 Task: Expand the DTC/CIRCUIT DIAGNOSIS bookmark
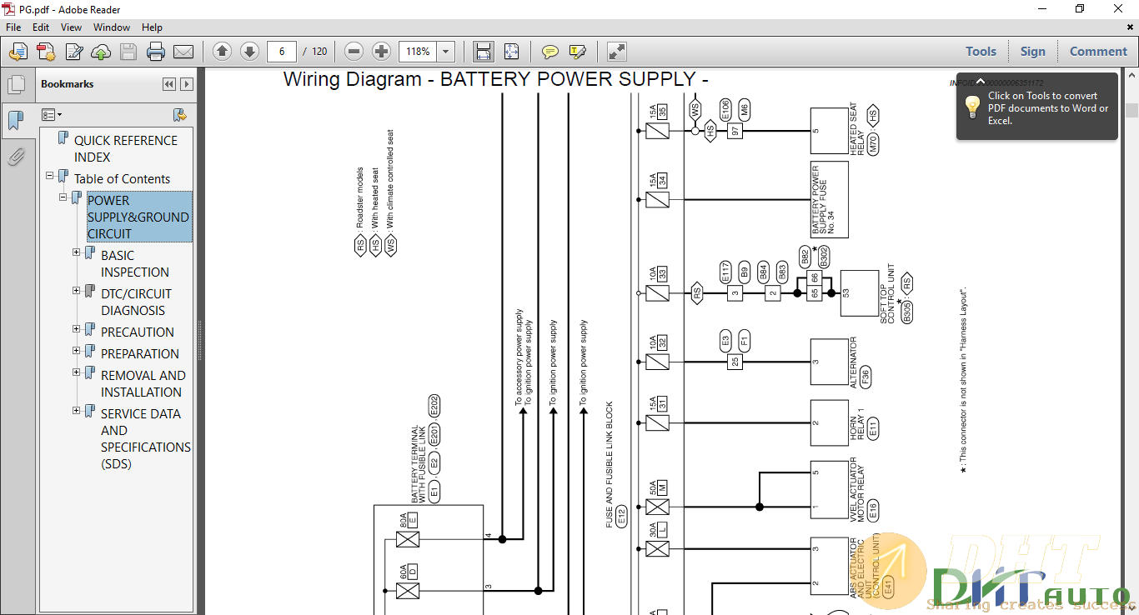(x=77, y=291)
